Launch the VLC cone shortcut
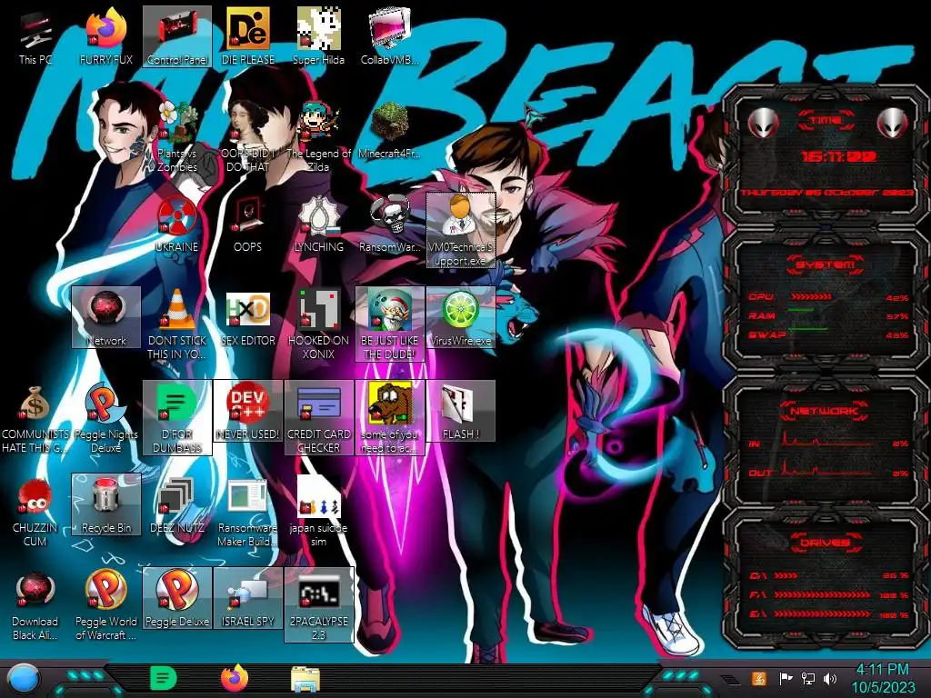The height and width of the screenshot is (698, 931). tap(177, 324)
